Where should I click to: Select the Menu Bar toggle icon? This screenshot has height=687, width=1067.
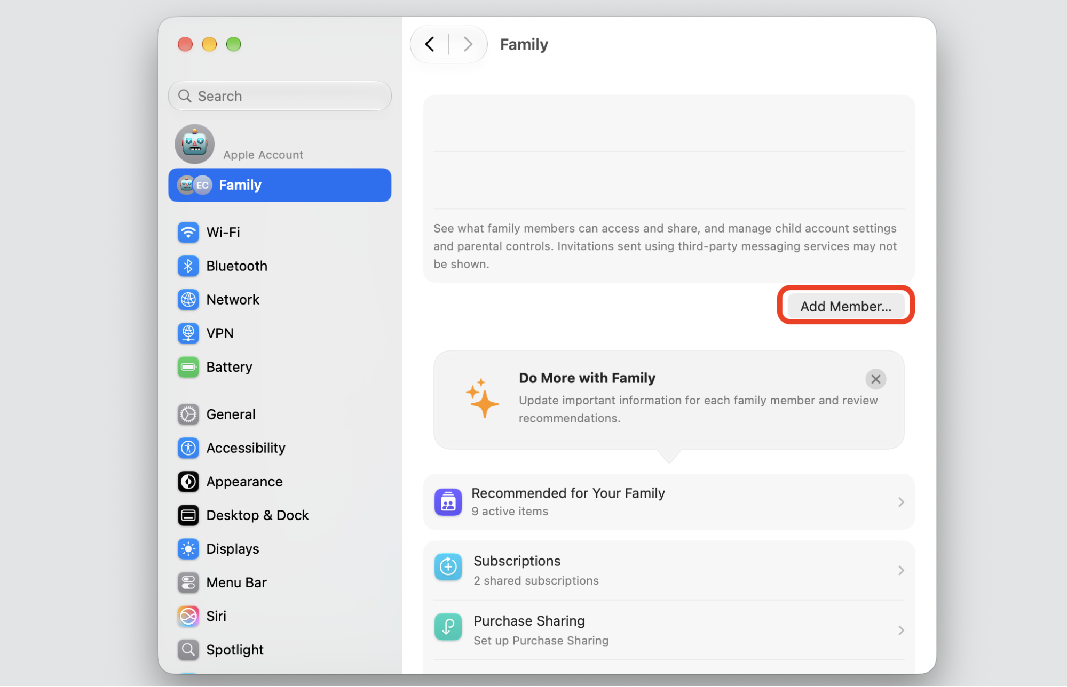pos(188,582)
